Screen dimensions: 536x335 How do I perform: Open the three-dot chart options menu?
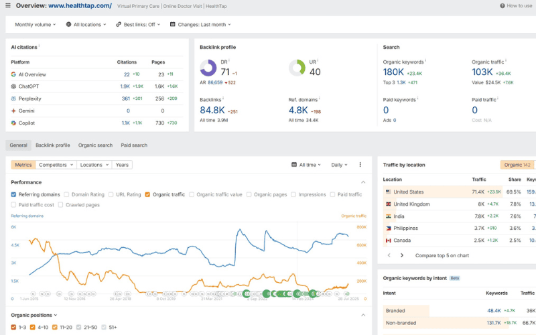click(360, 165)
